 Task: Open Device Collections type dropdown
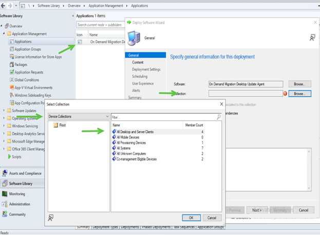tap(79, 116)
